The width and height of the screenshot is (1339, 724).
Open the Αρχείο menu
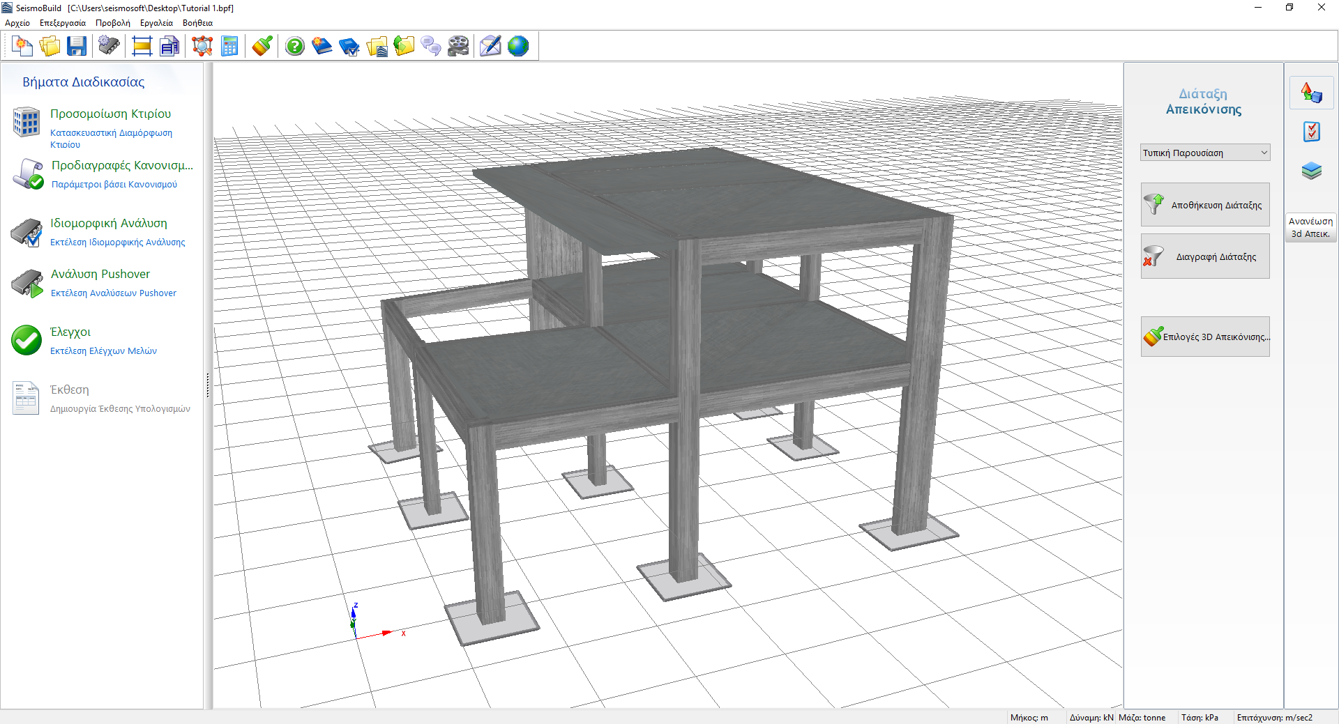[17, 23]
